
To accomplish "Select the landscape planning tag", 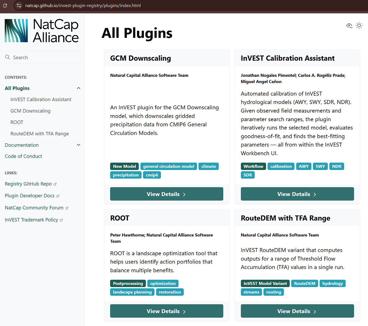I will pyautogui.click(x=132, y=292).
